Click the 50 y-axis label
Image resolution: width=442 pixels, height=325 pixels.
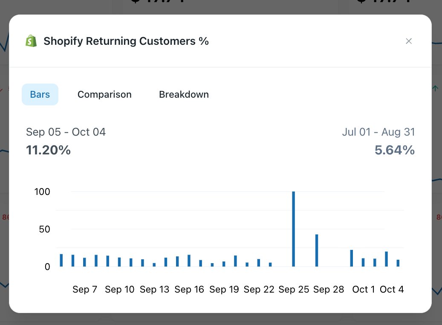pyautogui.click(x=44, y=229)
